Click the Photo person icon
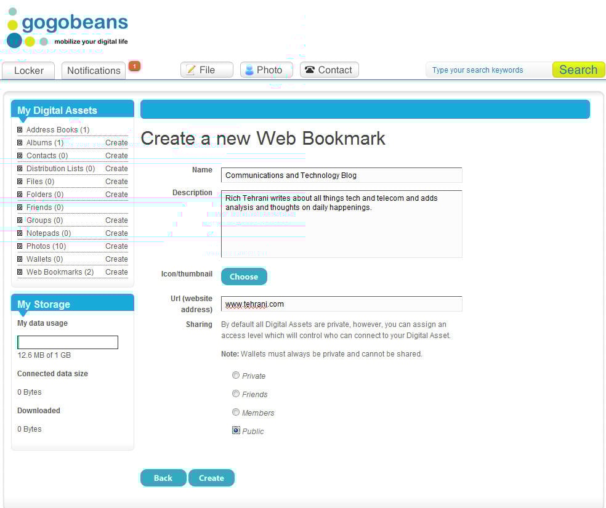Image resolution: width=606 pixels, height=508 pixels. (249, 70)
